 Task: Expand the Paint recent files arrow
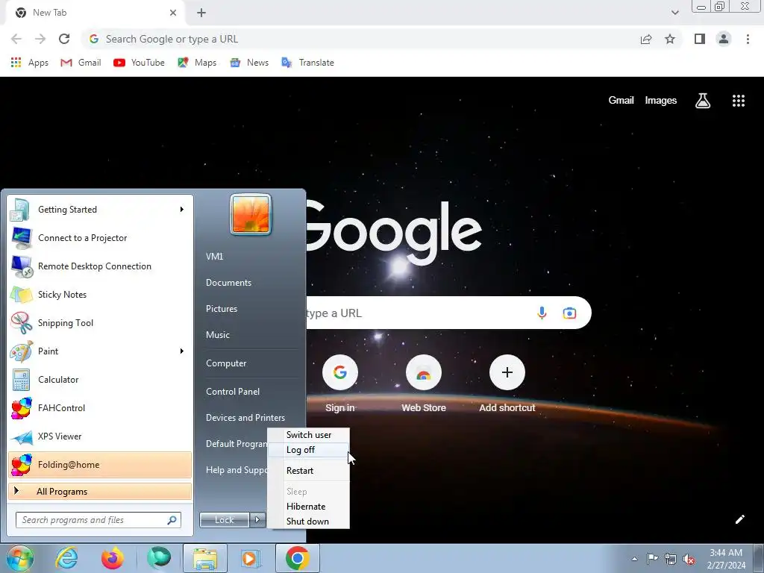[x=182, y=351]
